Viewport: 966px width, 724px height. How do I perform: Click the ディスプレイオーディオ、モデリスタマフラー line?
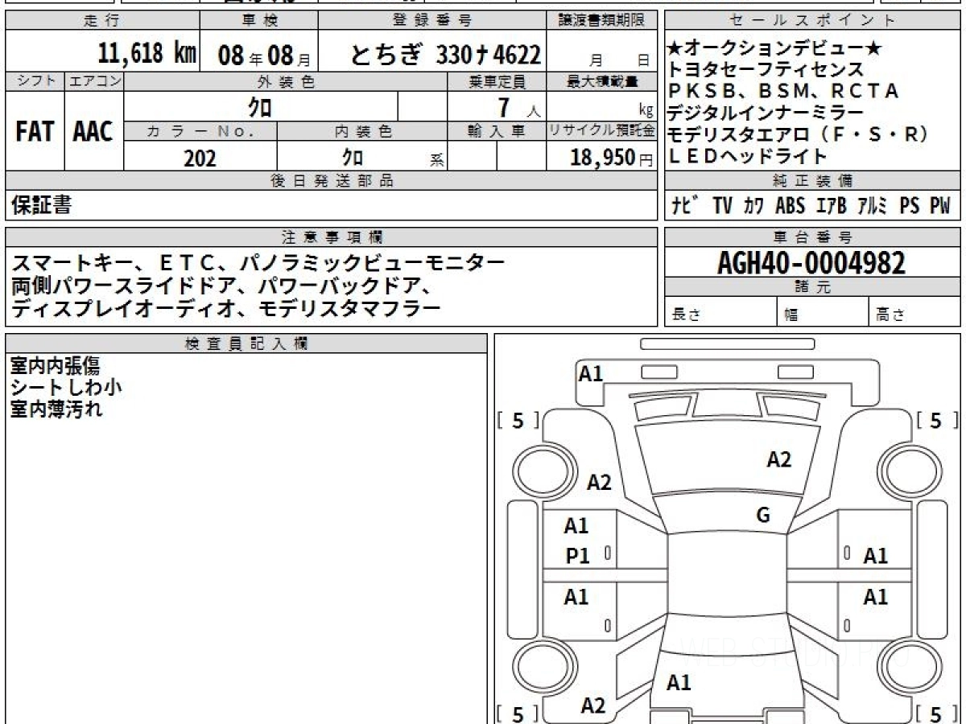(x=226, y=308)
